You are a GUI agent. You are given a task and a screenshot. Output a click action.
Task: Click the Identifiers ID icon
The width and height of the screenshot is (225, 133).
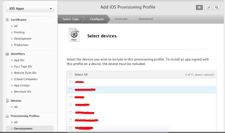click(x=8, y=54)
